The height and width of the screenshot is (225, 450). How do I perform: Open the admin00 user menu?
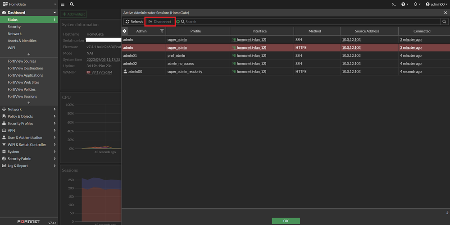436,5
